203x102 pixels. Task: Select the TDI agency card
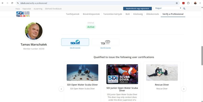coord(105,42)
